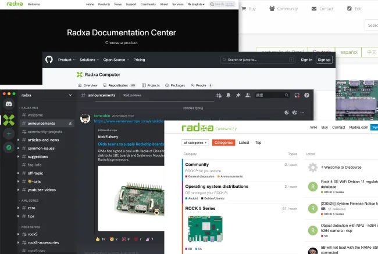
Task: Click the Contact envelope icon in wiki
Action: (x=314, y=9)
